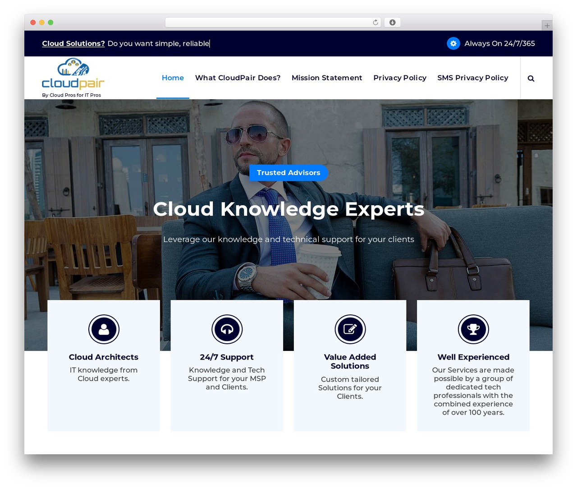
Task: Click the Well Experienced trophy icon
Action: [x=473, y=329]
